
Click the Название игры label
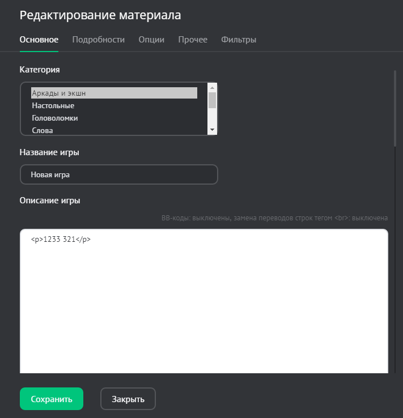tap(49, 152)
